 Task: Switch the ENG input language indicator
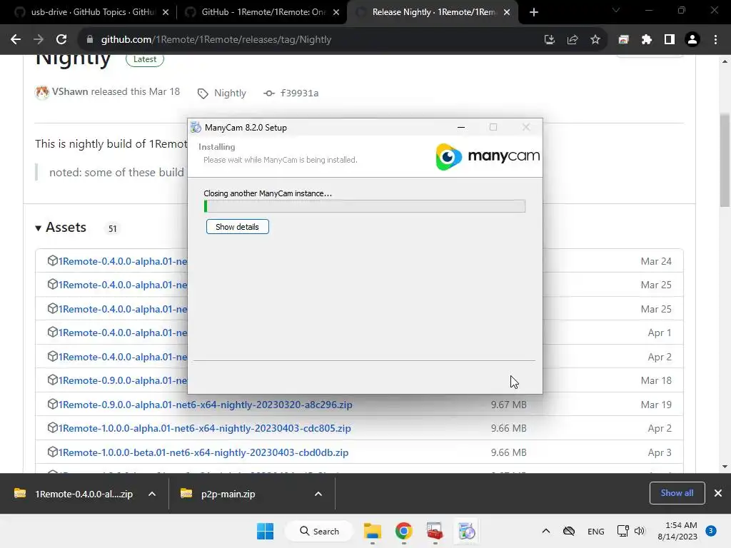(596, 531)
